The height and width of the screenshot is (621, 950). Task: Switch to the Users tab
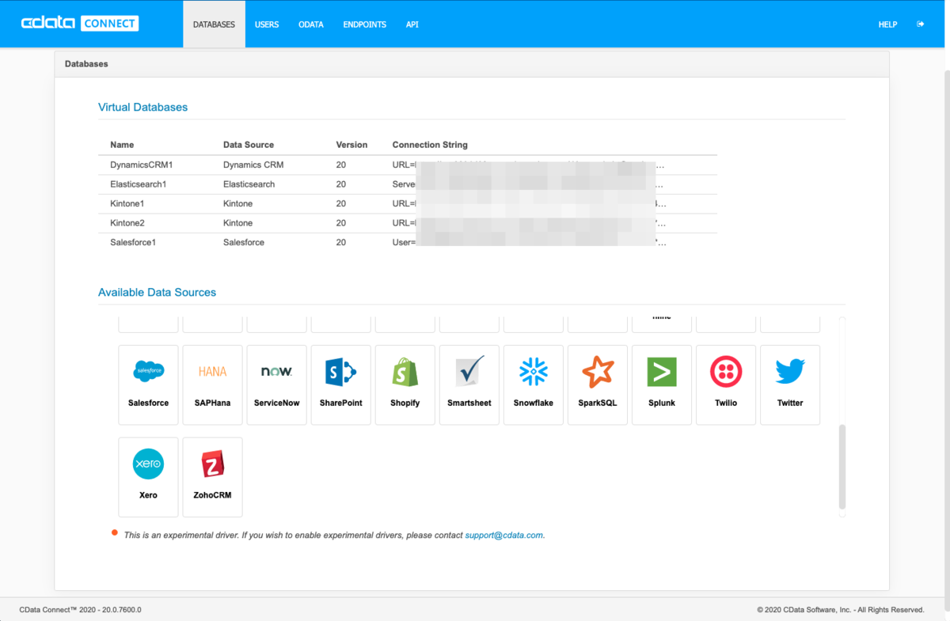(267, 25)
